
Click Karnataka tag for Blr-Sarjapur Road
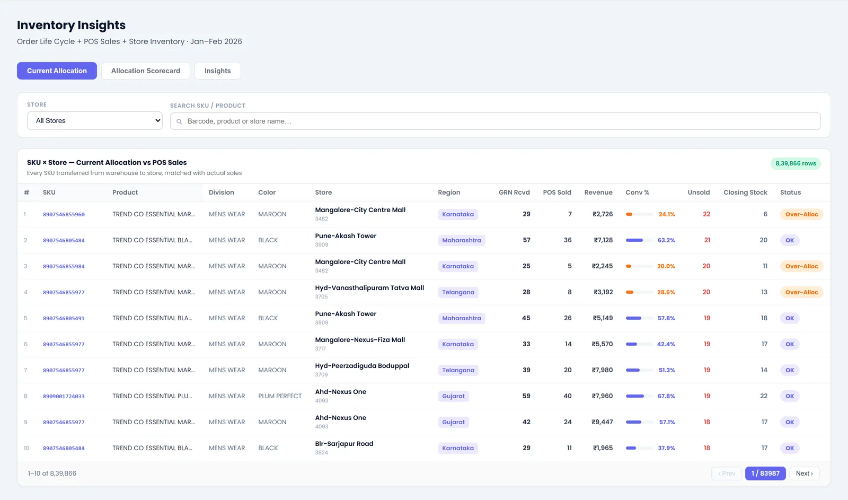pyautogui.click(x=458, y=448)
